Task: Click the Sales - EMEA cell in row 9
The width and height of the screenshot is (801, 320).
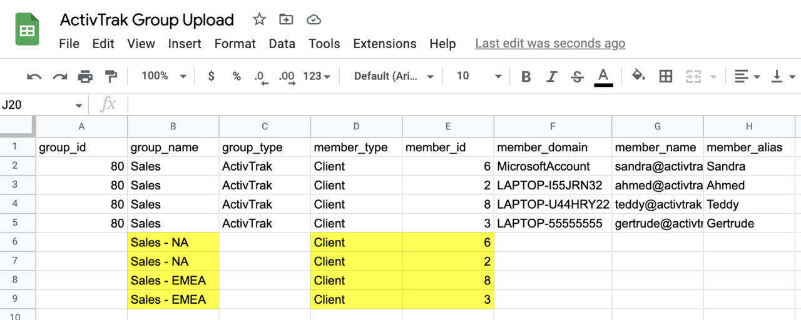Action: pos(173,299)
